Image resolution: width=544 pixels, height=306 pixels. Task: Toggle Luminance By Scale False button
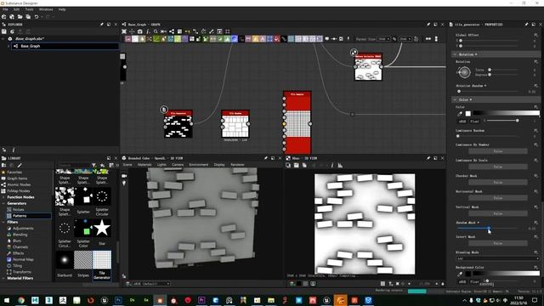coord(498,167)
